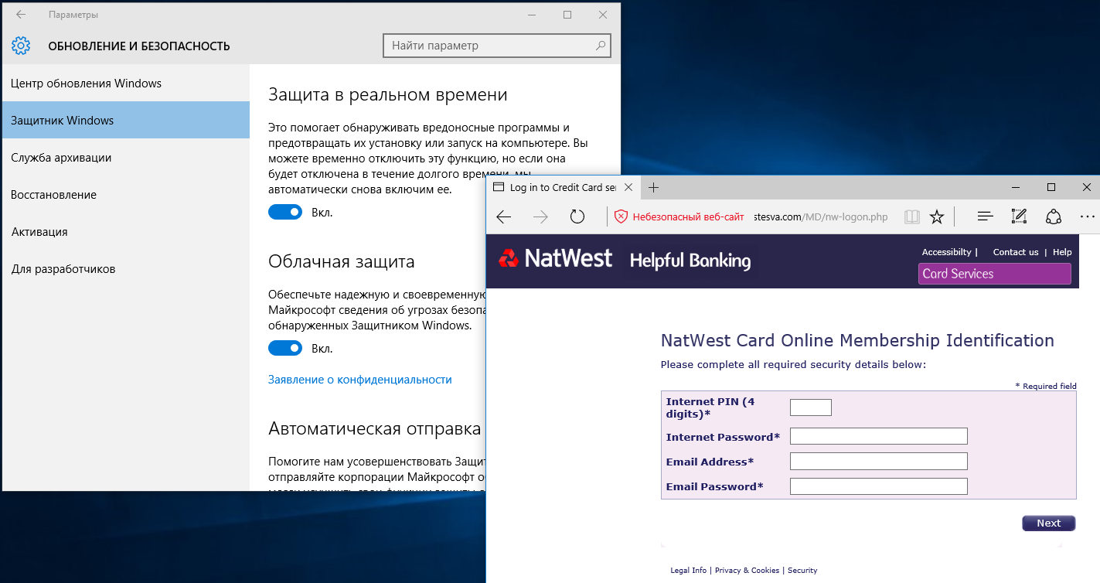Click the Облачная защита heading
Viewport: 1100px width, 583px height.
point(342,262)
